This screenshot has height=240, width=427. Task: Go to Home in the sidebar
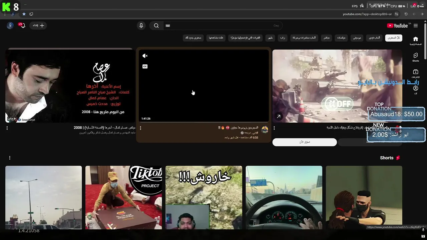point(416,41)
